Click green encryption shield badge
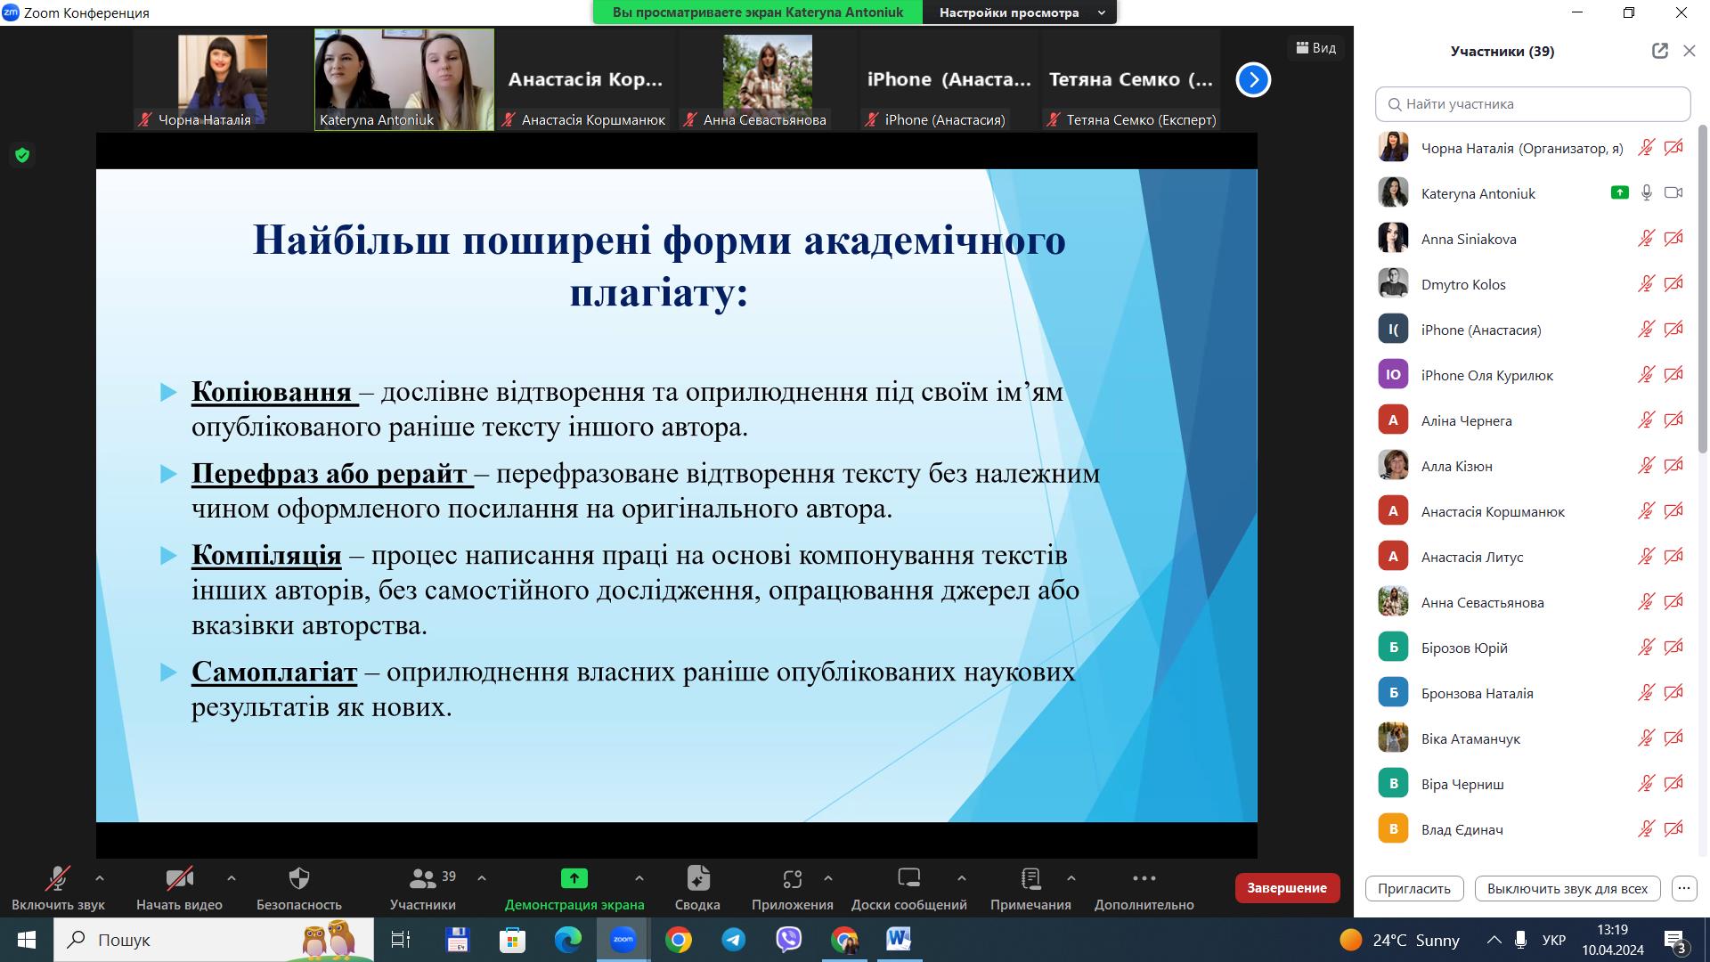Image resolution: width=1710 pixels, height=962 pixels. [x=22, y=155]
